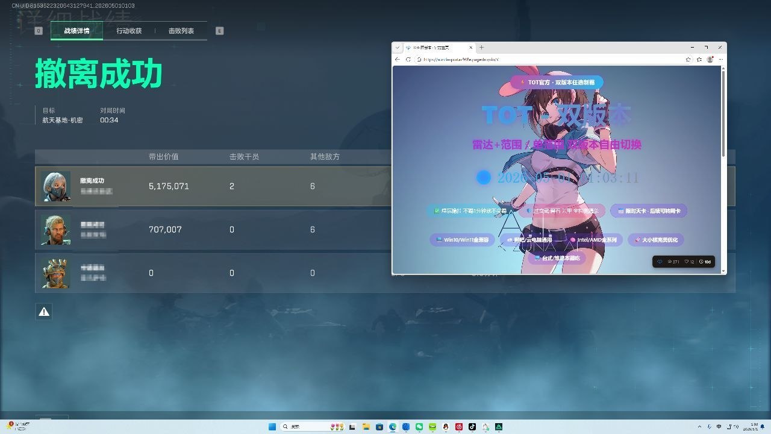Click the 707,007 carried-out value
The image size is (771, 434).
click(165, 230)
